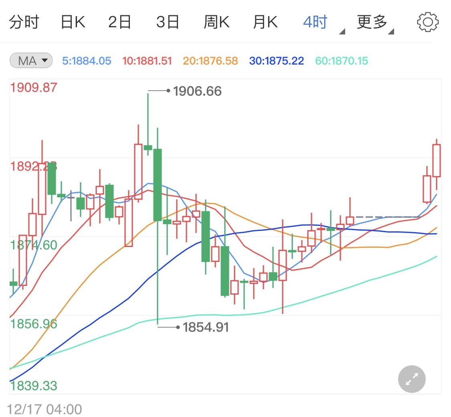Viewport: 451px width, 417px height.
Task: Open the 4时 interval dropdown
Action: click(x=323, y=23)
